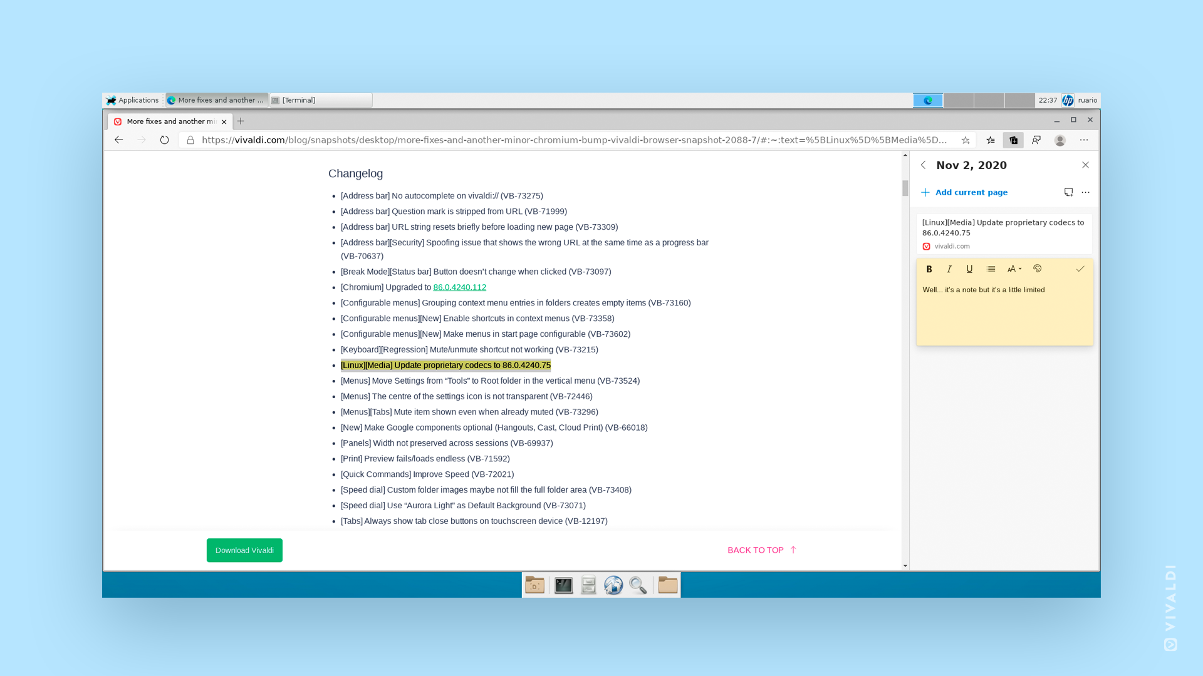Click the Mute/unmute shortcut not working entry

click(469, 350)
